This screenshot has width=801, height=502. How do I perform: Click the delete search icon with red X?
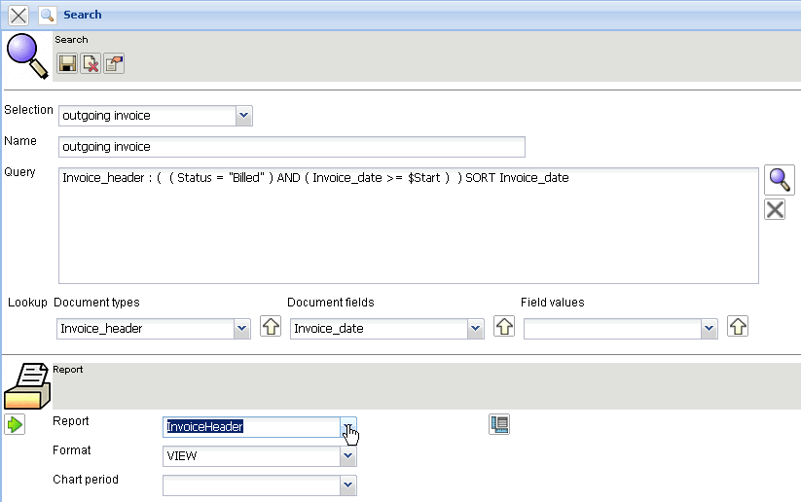click(91, 64)
